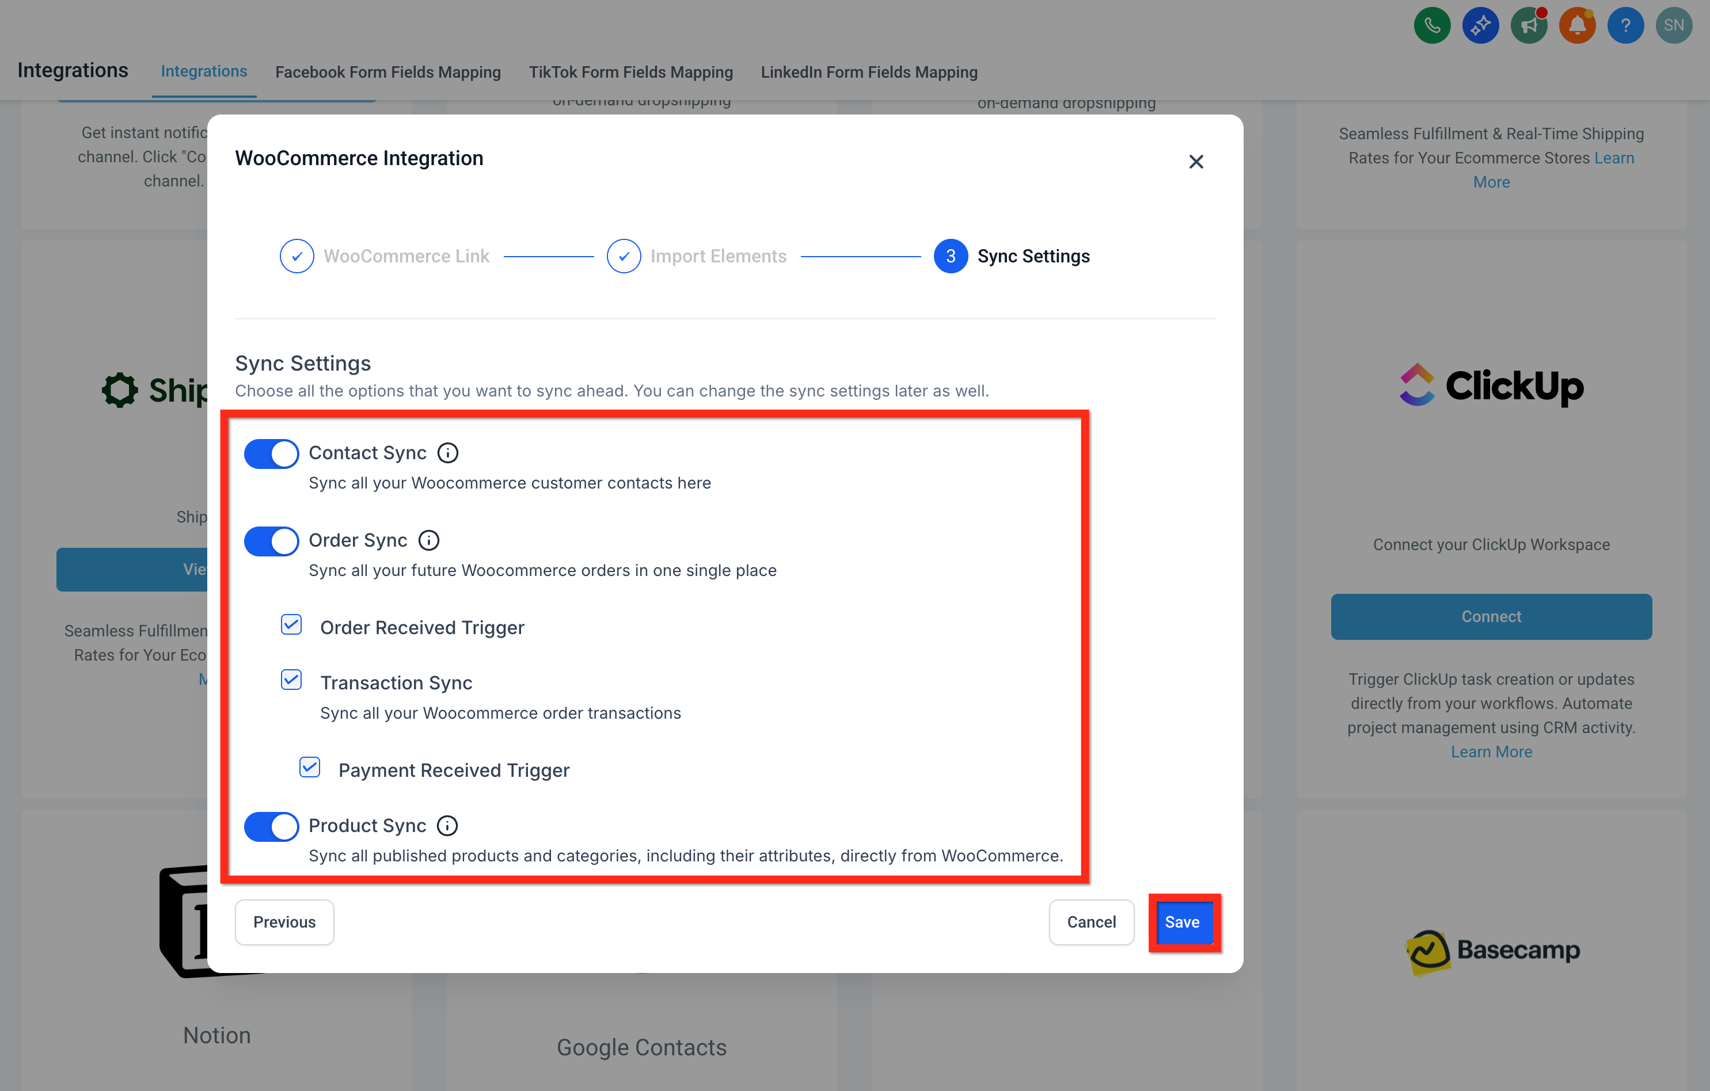Open Facebook Form Fields Mapping tab
Screen dimensions: 1710x1091
click(x=387, y=73)
